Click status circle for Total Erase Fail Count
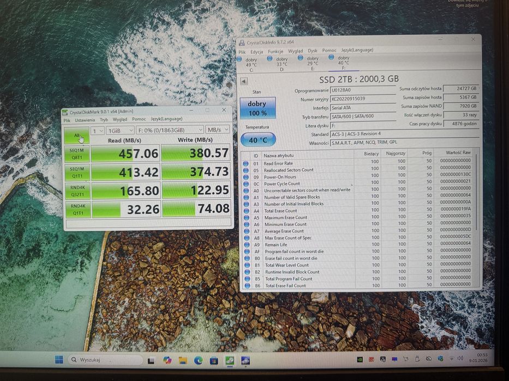Image resolution: width=509 pixels, height=381 pixels. 248,286
